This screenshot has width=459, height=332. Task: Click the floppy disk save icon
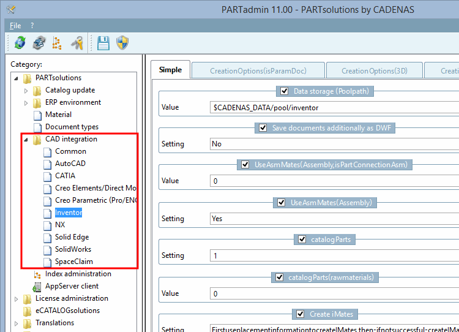pos(103,43)
